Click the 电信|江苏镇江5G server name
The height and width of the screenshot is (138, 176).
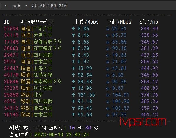click(x=41, y=48)
